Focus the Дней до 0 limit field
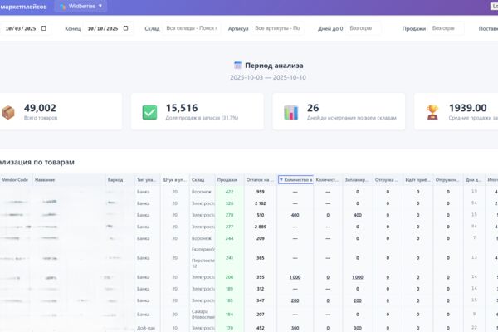Screen dimensions: 498x332 (x=364, y=28)
